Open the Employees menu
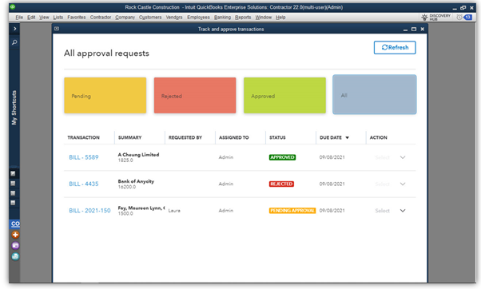The width and height of the screenshot is (481, 289). [198, 17]
